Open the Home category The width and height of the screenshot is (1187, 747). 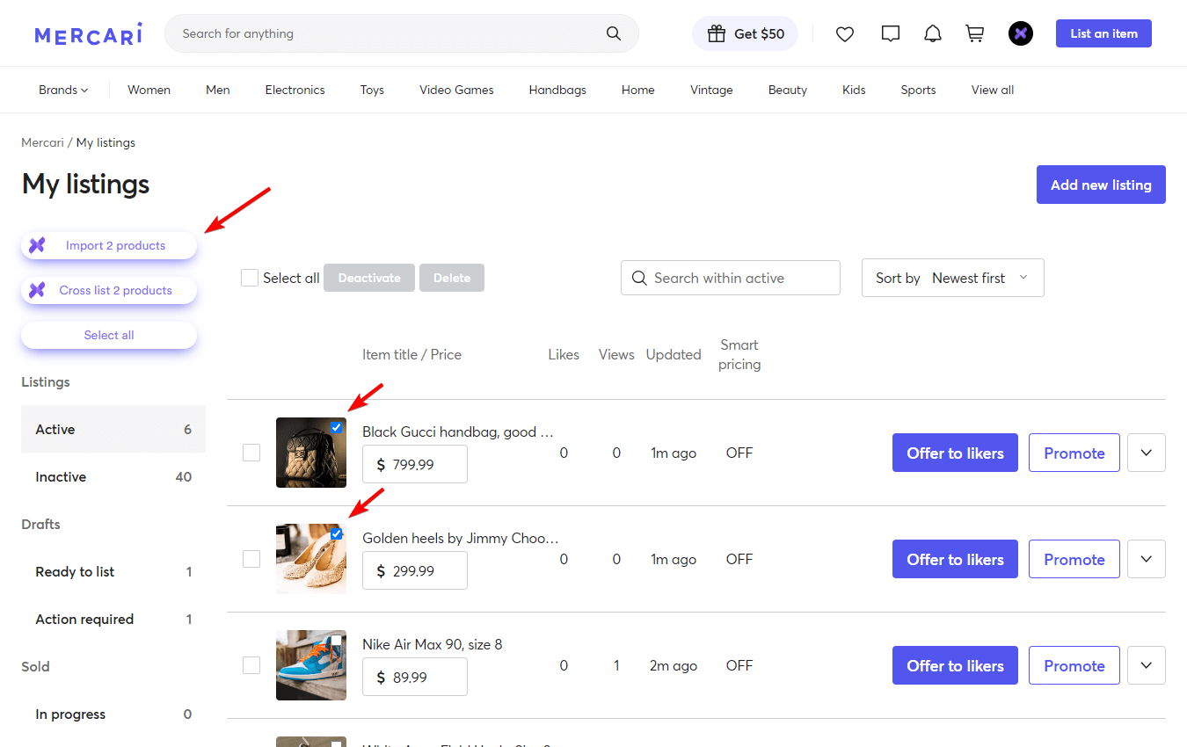pos(638,90)
